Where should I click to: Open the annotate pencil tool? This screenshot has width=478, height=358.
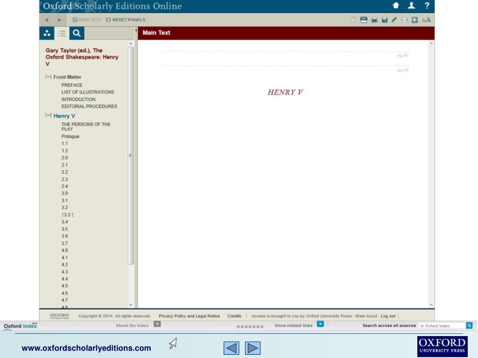[394, 20]
